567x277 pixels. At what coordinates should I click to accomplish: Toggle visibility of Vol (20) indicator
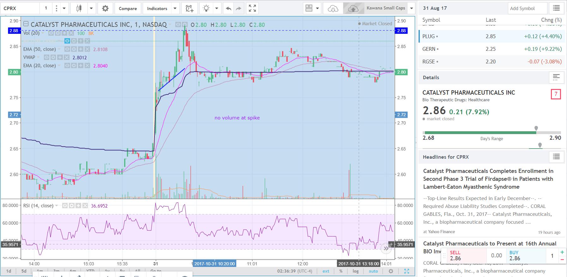[x=51, y=33]
